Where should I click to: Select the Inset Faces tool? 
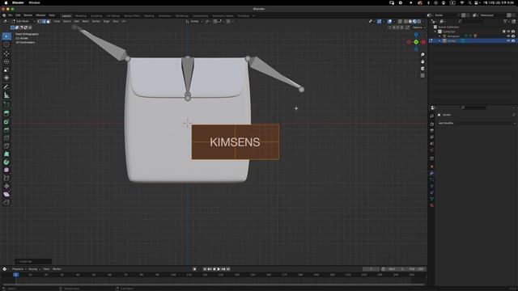6,122
